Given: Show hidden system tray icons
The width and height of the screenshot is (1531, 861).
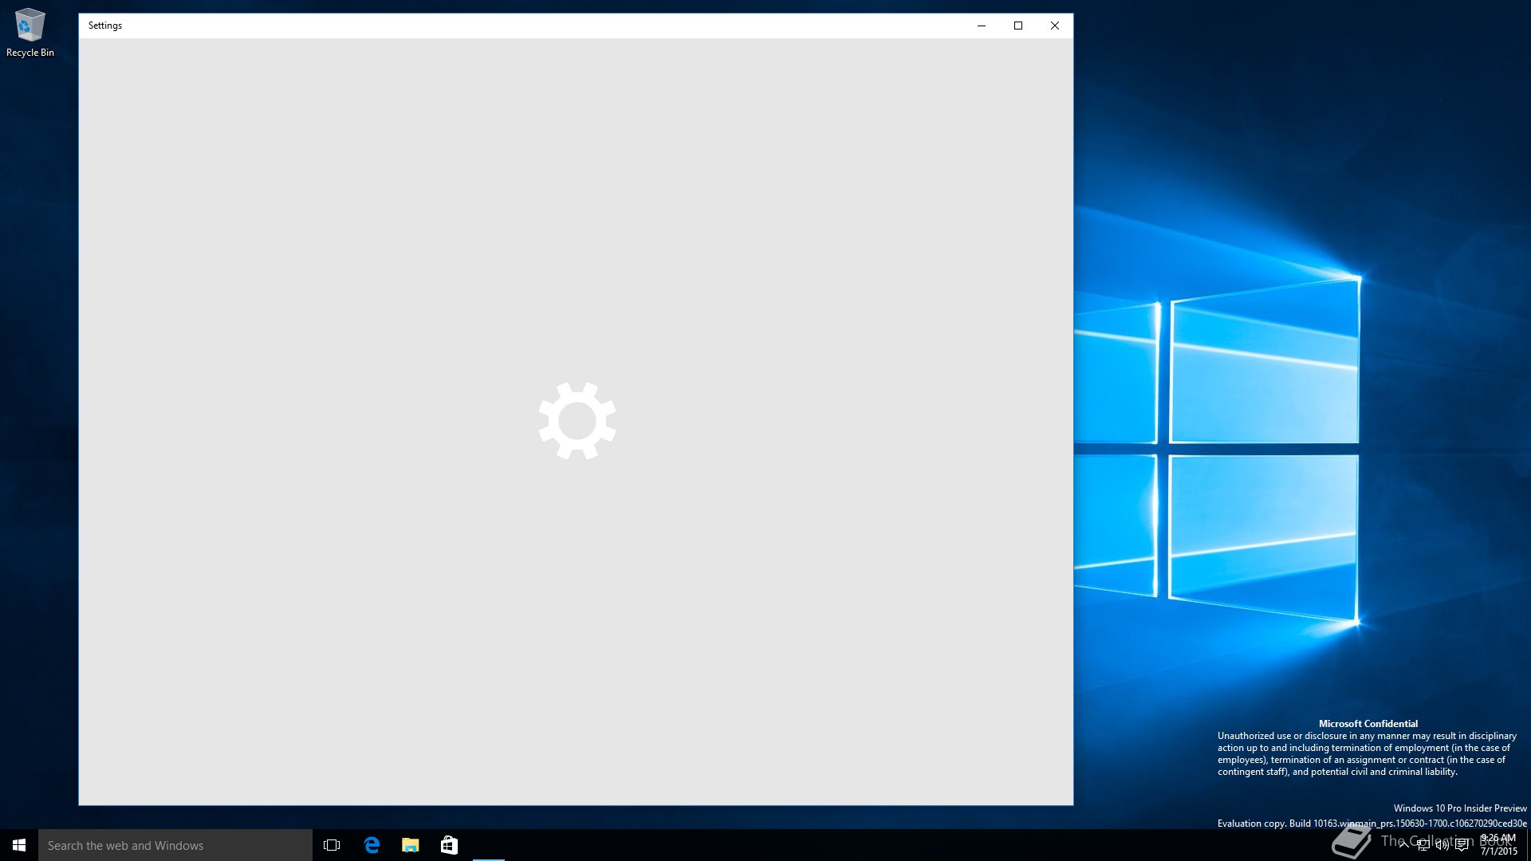Looking at the screenshot, I should click(1403, 845).
